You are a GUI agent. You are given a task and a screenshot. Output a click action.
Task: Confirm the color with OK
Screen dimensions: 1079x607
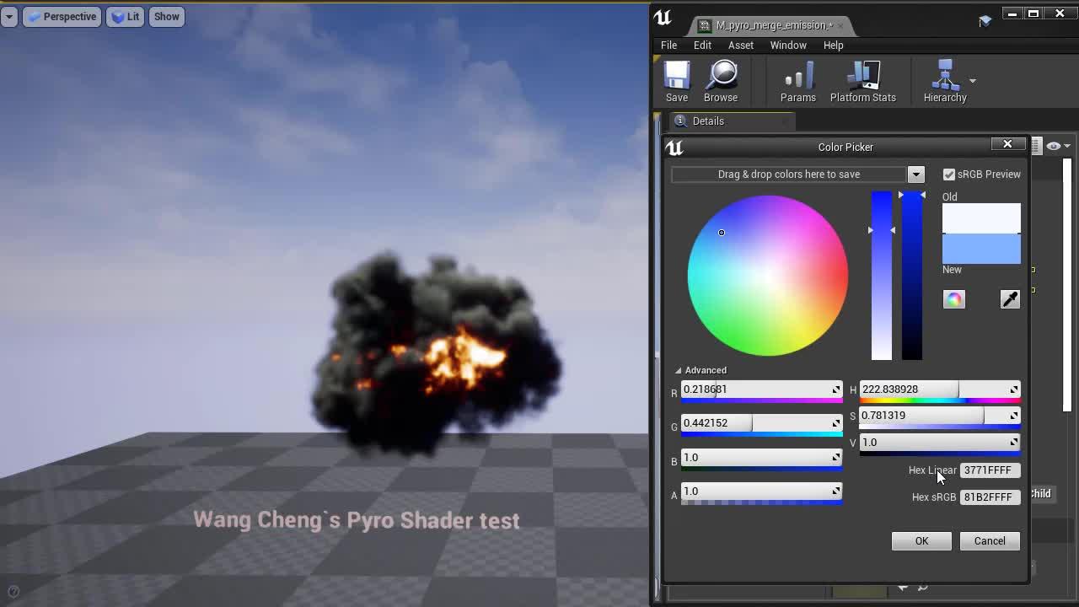coord(921,540)
